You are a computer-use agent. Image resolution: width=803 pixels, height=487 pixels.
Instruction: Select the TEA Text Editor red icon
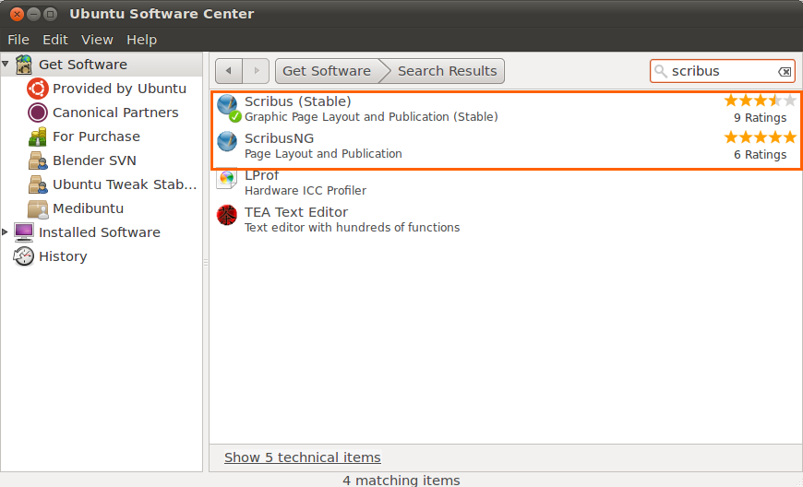pos(226,215)
